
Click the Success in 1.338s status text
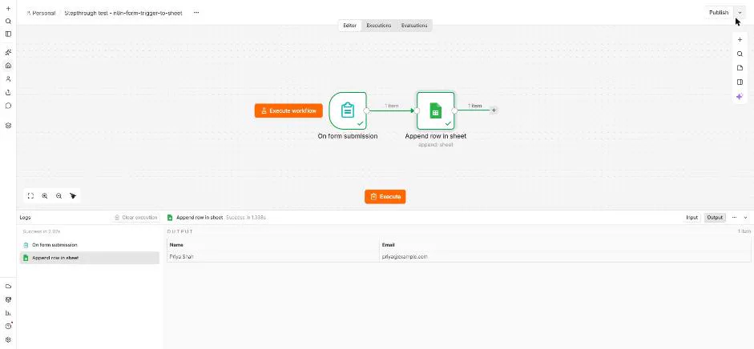pyautogui.click(x=246, y=218)
